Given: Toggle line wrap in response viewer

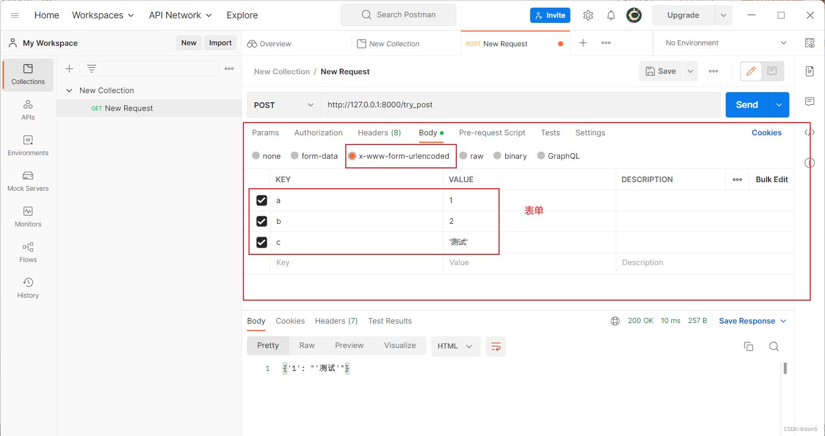Looking at the screenshot, I should [x=496, y=346].
